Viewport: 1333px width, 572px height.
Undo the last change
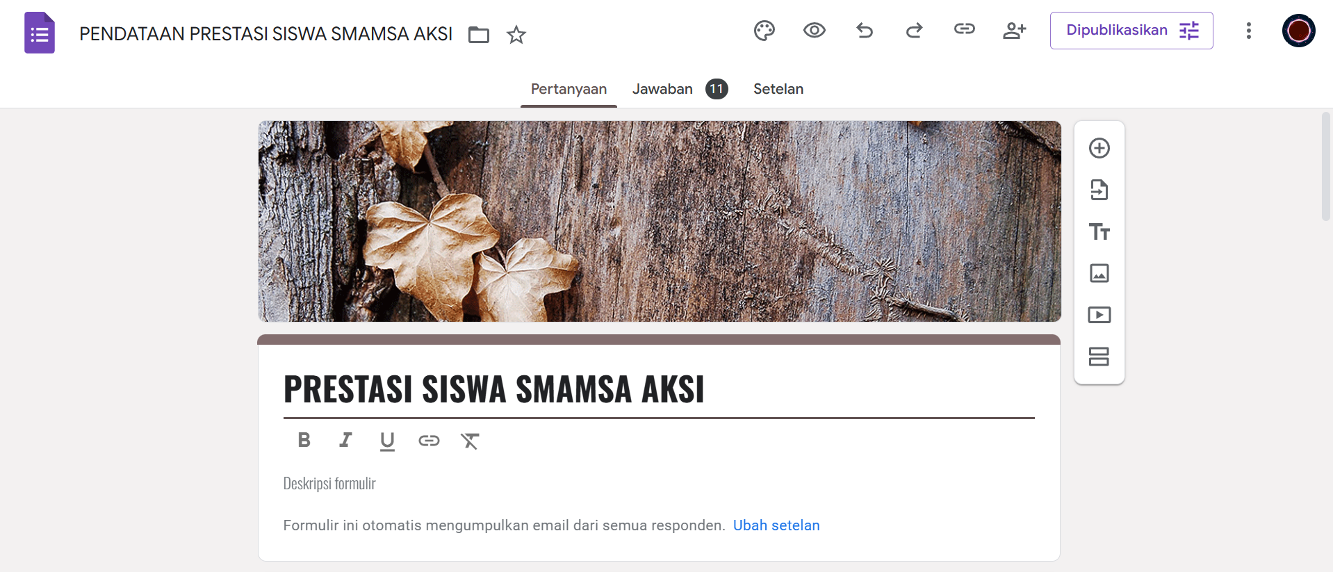pyautogui.click(x=864, y=31)
